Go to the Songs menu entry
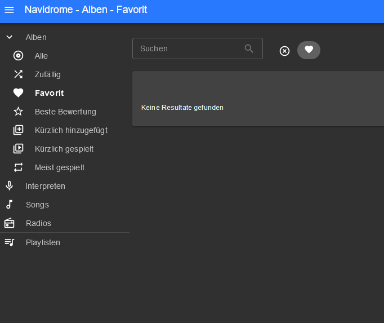 [37, 205]
